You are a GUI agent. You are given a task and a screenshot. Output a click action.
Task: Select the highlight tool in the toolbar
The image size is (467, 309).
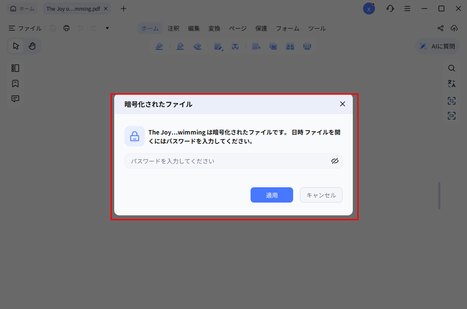tap(159, 46)
